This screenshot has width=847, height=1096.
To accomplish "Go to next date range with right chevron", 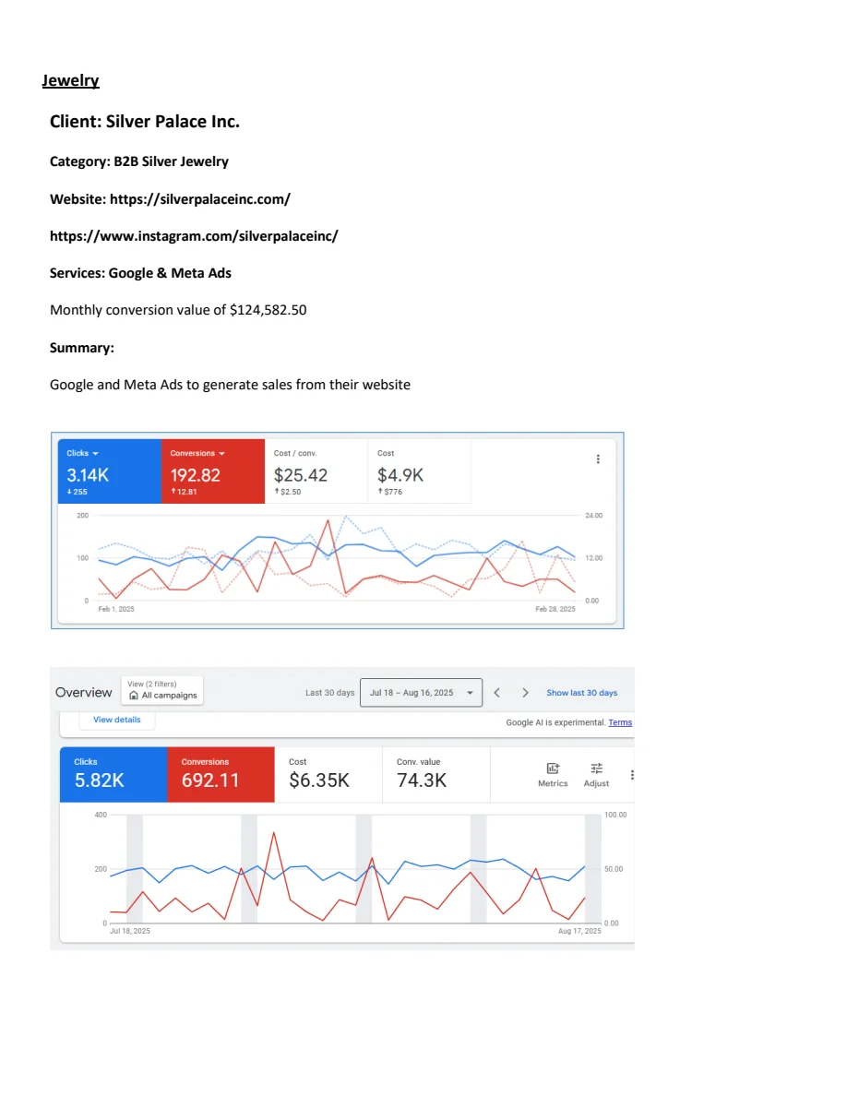I will pos(525,693).
